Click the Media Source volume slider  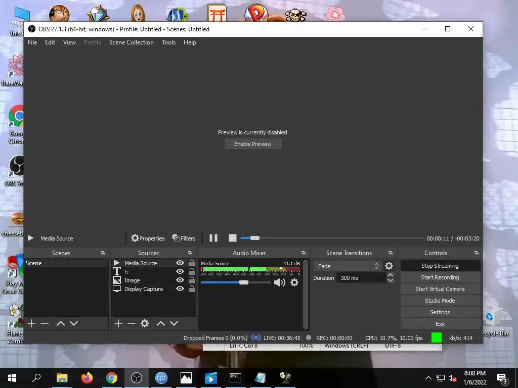coord(236,282)
